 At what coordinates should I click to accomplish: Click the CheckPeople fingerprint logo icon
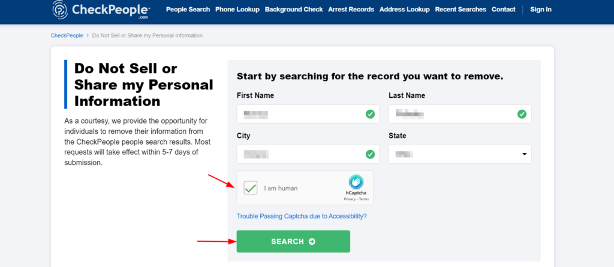[x=61, y=9]
